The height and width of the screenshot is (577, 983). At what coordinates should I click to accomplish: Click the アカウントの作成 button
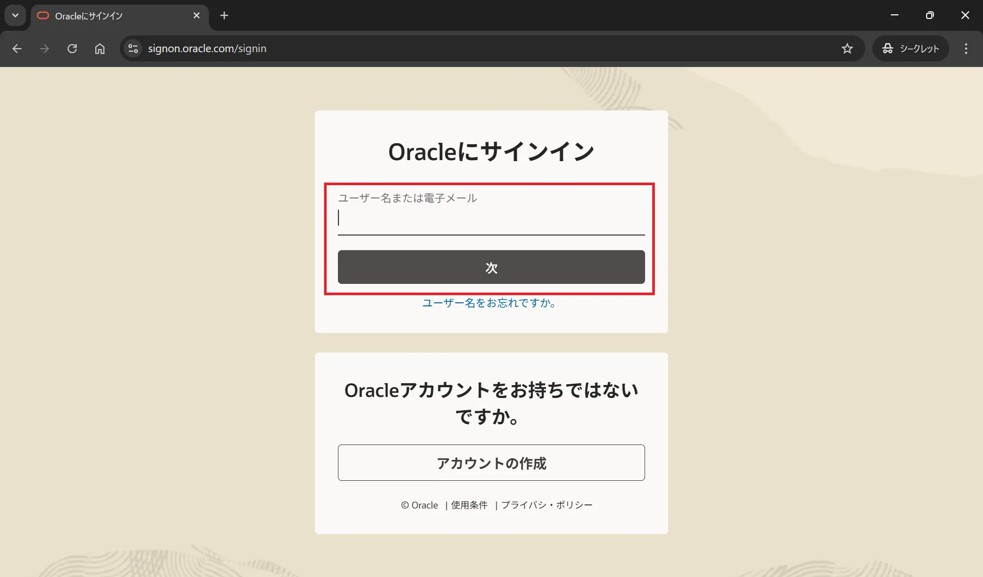491,462
